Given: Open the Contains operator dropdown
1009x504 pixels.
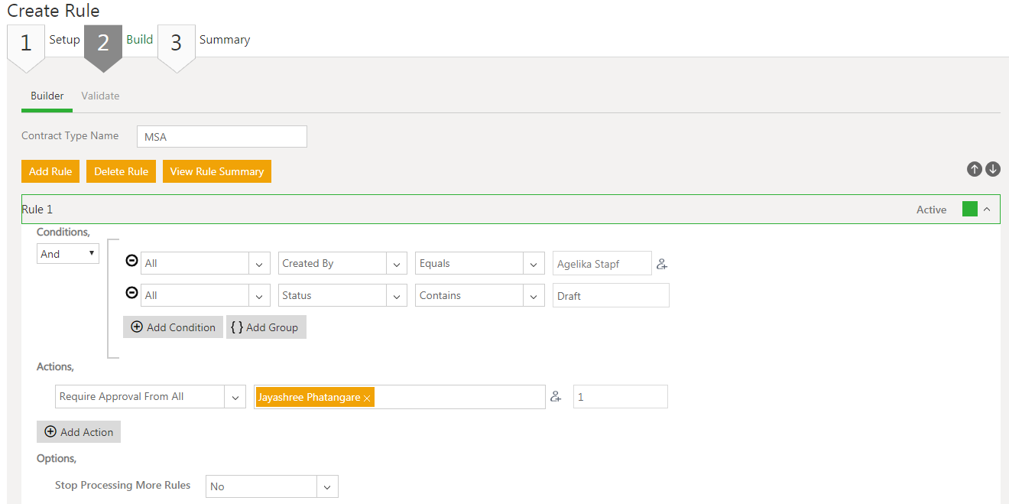Looking at the screenshot, I should coord(533,296).
